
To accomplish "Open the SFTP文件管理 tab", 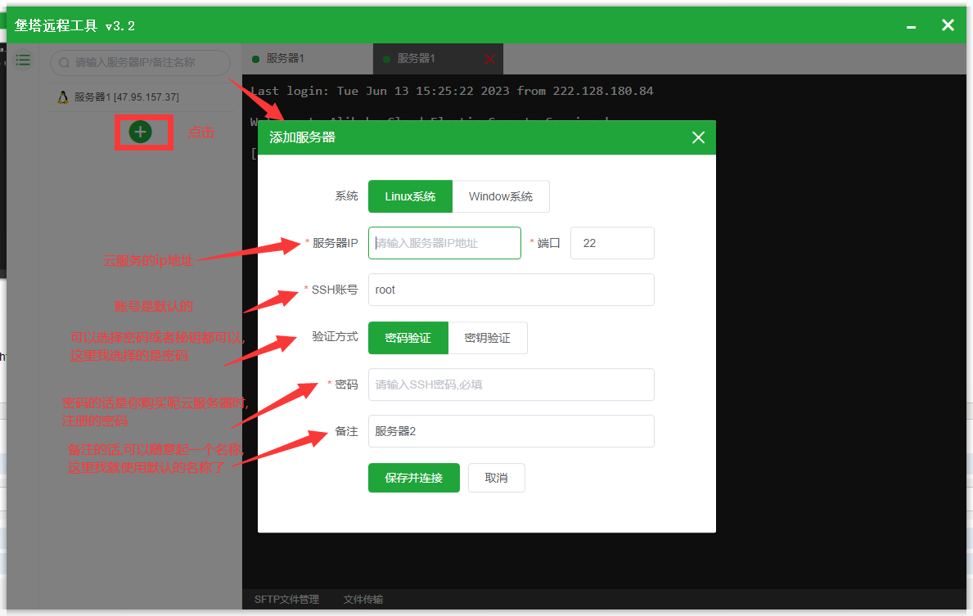I will click(x=286, y=600).
